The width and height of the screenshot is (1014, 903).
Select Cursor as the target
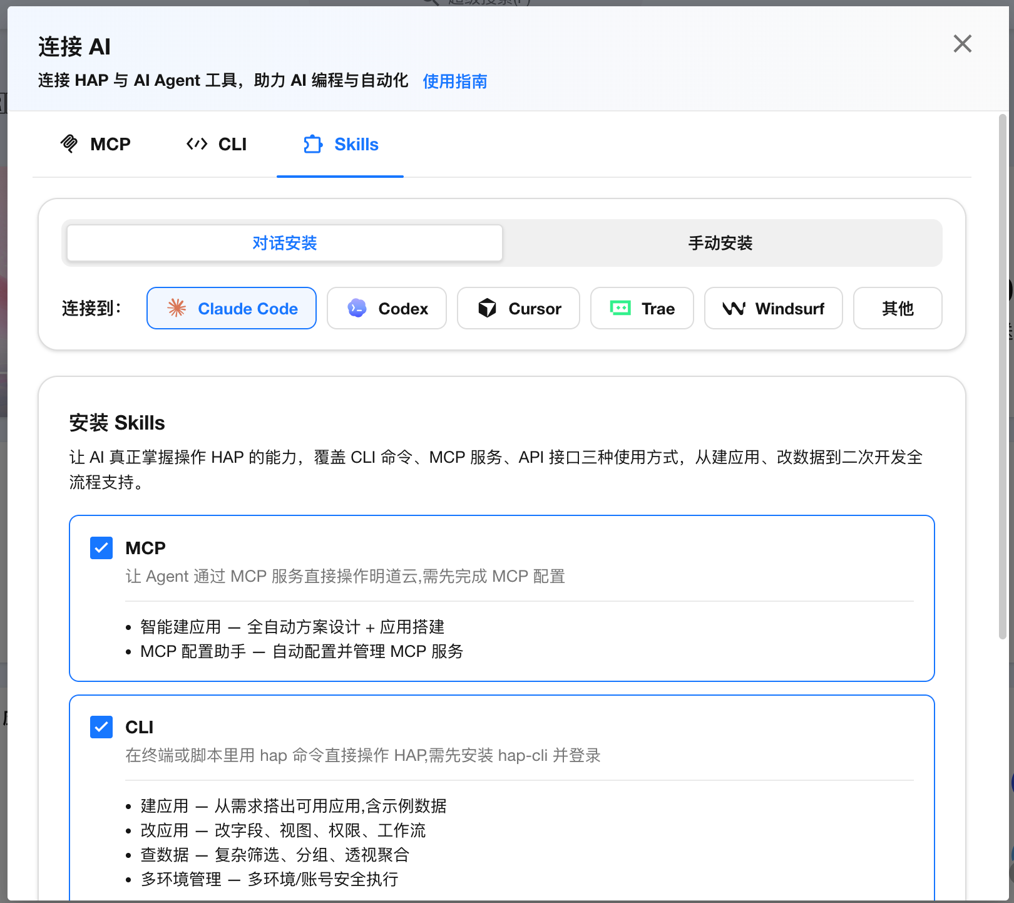(519, 308)
